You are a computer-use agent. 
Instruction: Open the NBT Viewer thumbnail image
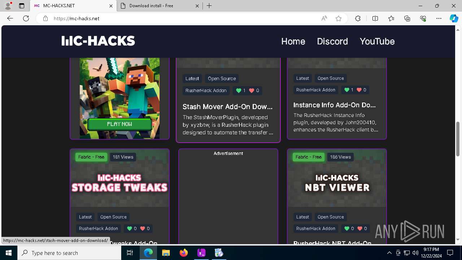pyautogui.click(x=337, y=178)
